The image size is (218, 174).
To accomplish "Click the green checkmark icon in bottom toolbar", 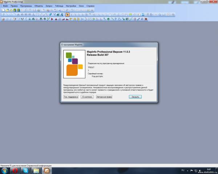I will tap(93, 19).
